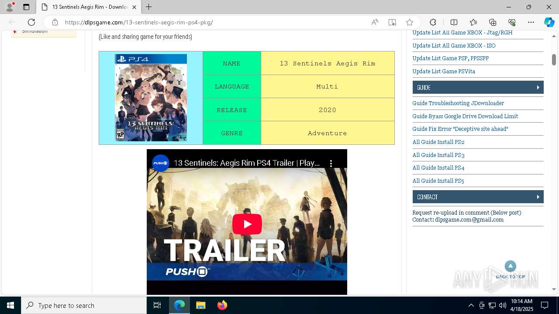The height and width of the screenshot is (314, 559).
Task: Open Guide Troubleshooting JDownloader
Action: [x=458, y=103]
